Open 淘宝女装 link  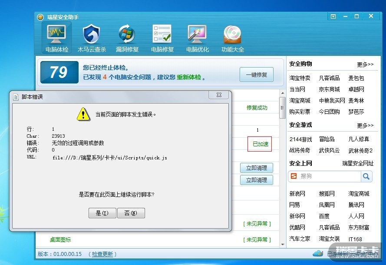pyautogui.click(x=330, y=239)
